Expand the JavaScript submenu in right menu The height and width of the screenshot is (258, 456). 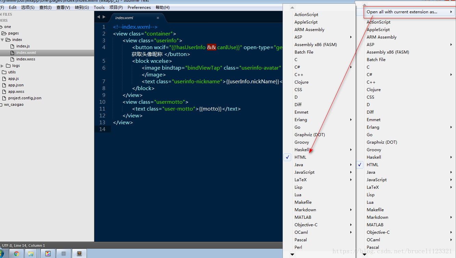[x=451, y=180]
